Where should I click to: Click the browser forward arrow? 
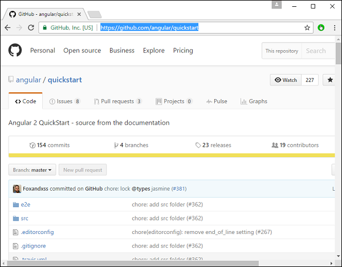[x=19, y=28]
